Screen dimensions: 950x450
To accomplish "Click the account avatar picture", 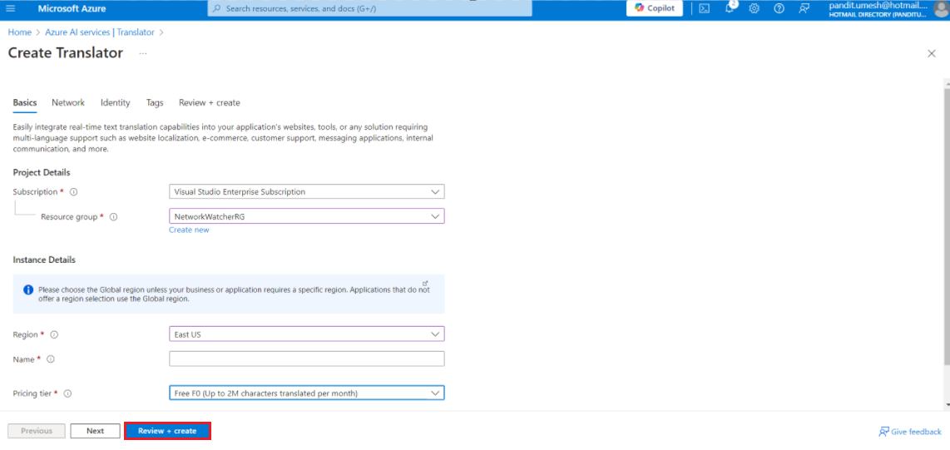I will [940, 9].
